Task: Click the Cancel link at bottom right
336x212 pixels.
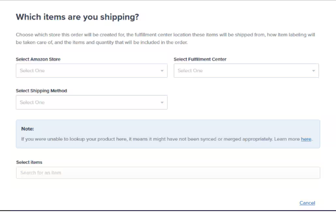Action: [x=307, y=203]
